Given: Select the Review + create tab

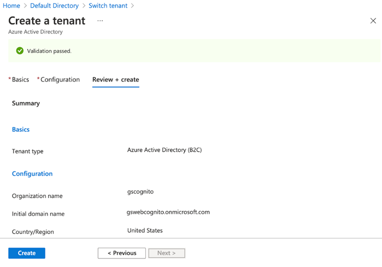Looking at the screenshot, I should pos(116,79).
